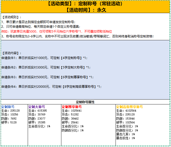Viewport: 171px width, 147px height.
Task: Click the 暴击几率：1% attribute line
Action: [126, 134]
